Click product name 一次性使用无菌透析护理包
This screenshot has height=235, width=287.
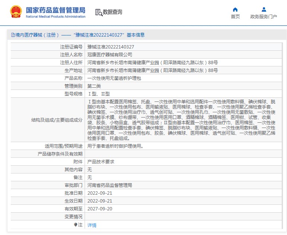pos(114,78)
